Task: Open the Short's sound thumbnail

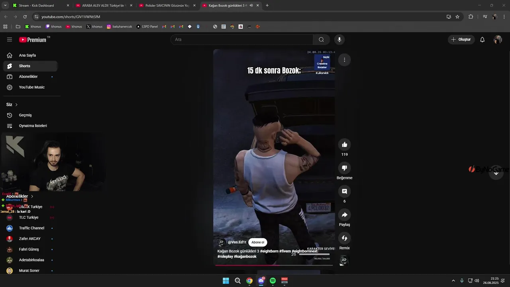Action: 344,261
